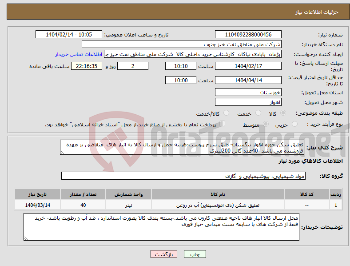Click the نام دستگاه خریدار label
Viewport: 350px width, 266px height.
click(x=322, y=45)
